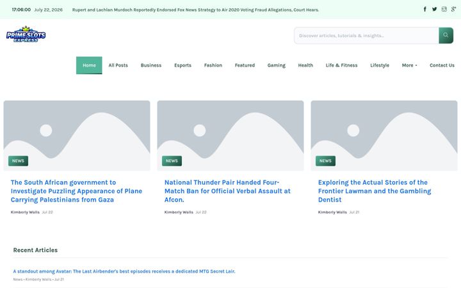Open the South African government plane article thumbnail
Image resolution: width=461 pixels, height=288 pixels.
[x=77, y=136]
